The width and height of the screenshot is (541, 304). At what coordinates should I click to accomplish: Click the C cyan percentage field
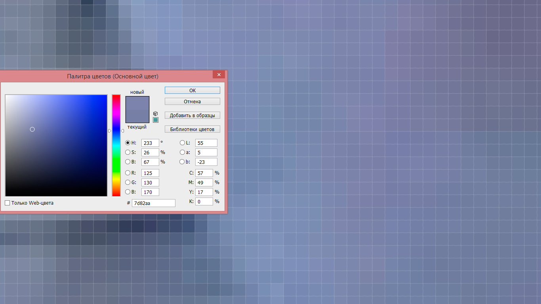click(204, 173)
